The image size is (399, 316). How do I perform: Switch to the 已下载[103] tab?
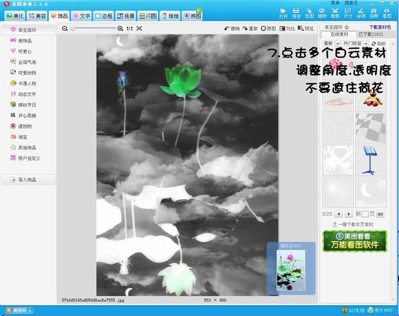click(371, 34)
